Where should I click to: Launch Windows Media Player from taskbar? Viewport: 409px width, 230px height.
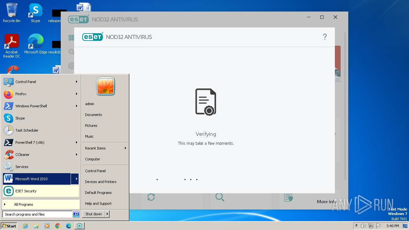(47, 226)
